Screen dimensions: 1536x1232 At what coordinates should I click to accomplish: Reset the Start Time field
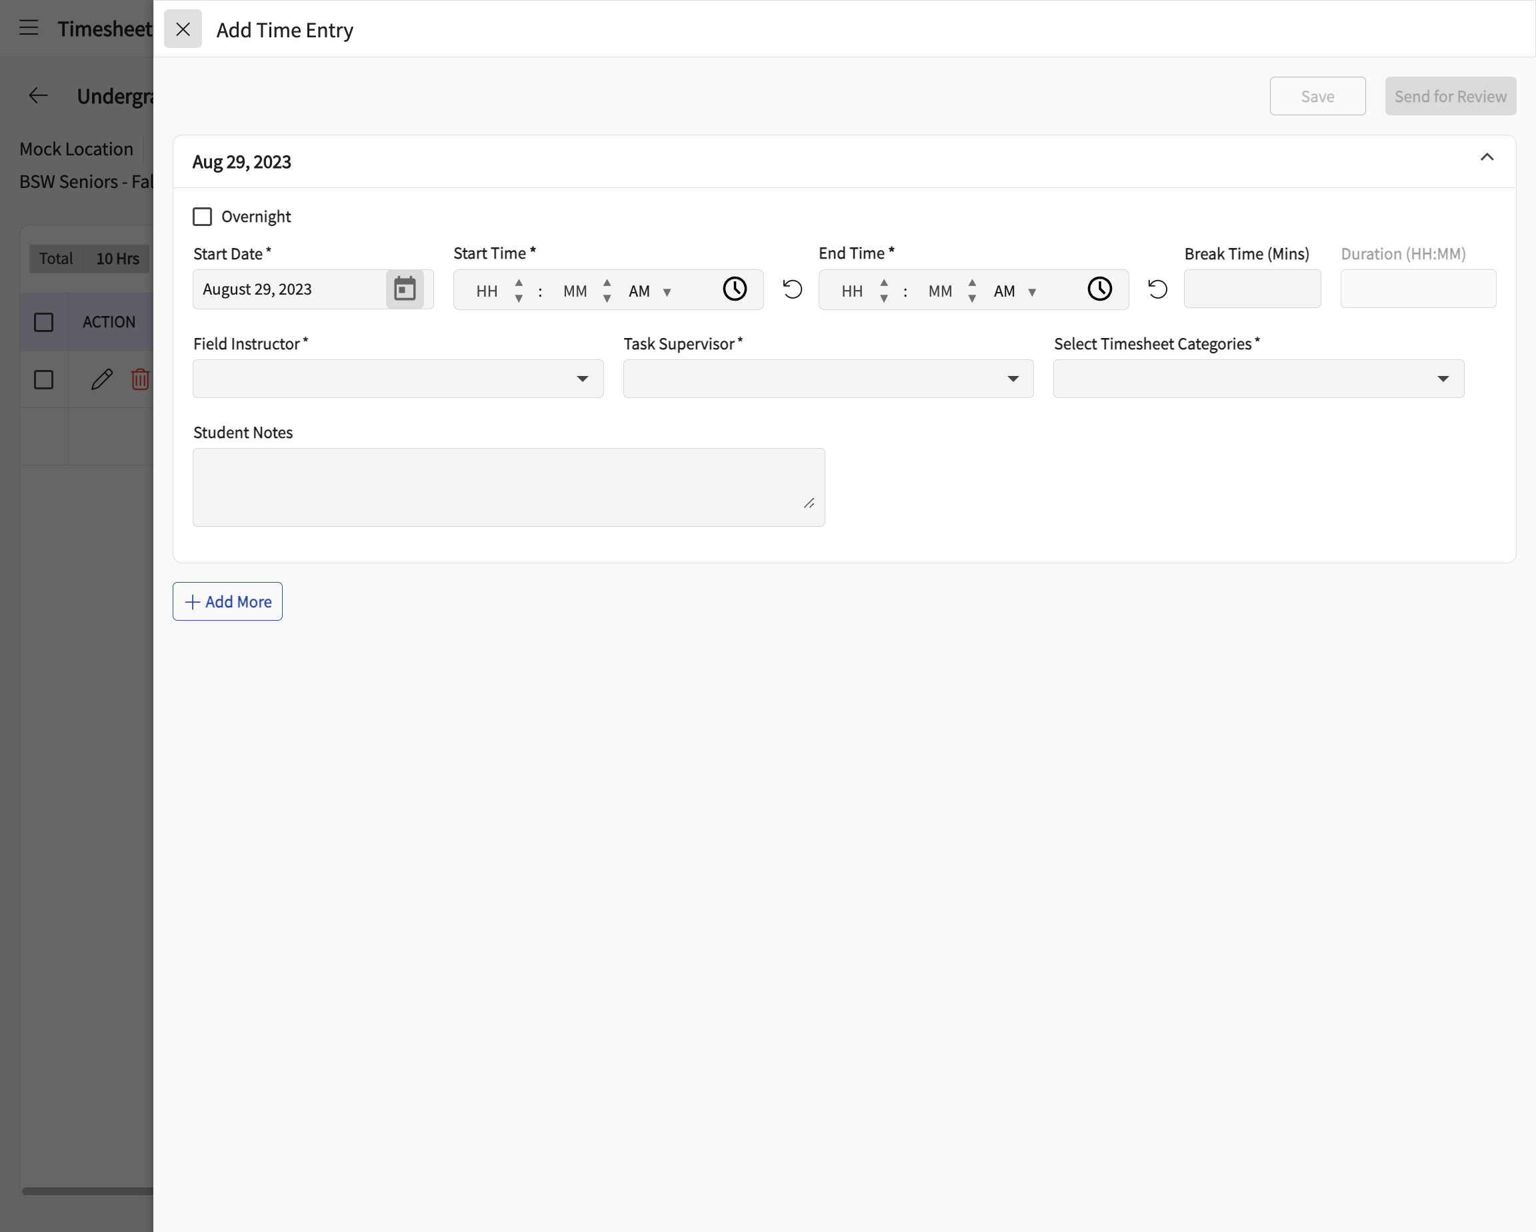click(792, 289)
